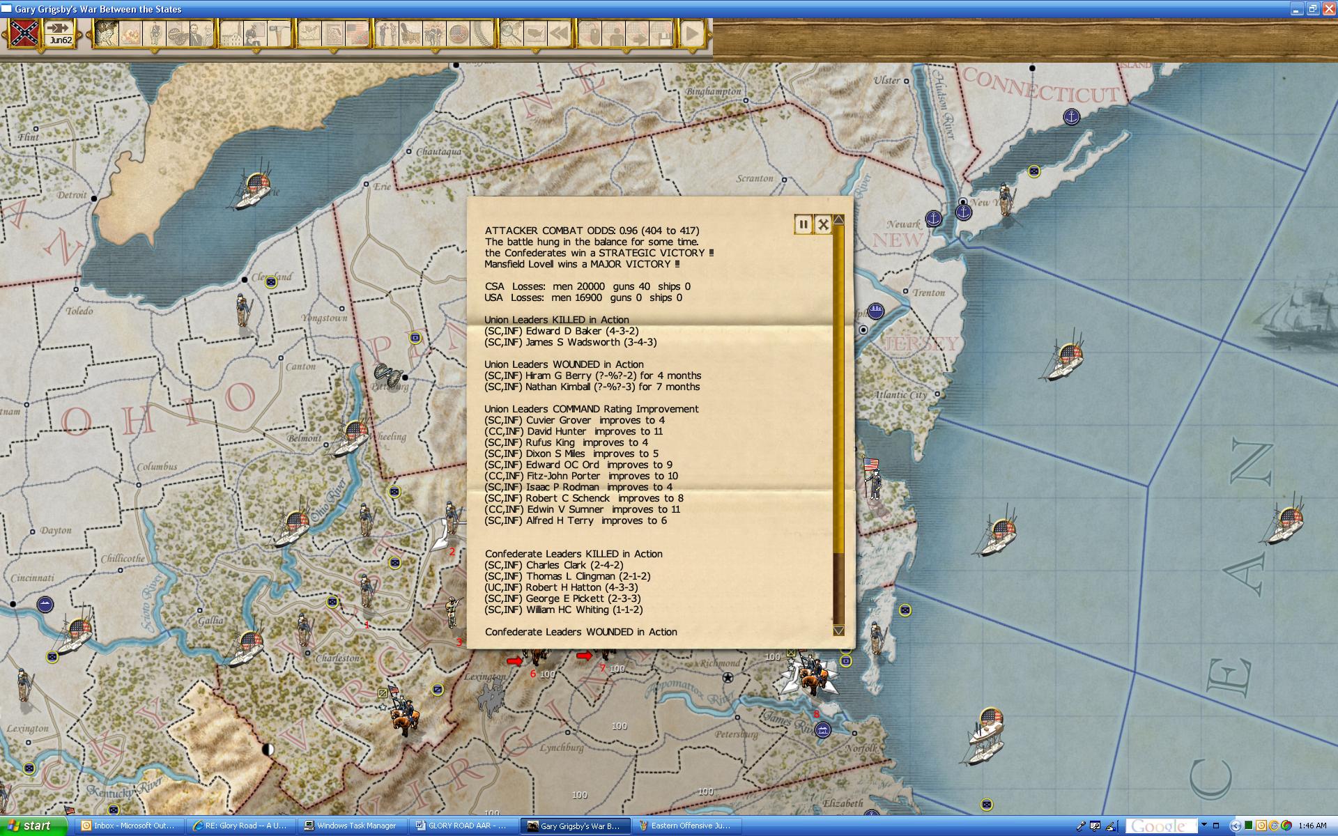Switch to Windows Task Manager taskbar item
This screenshot has width=1338, height=836.
pos(353,826)
